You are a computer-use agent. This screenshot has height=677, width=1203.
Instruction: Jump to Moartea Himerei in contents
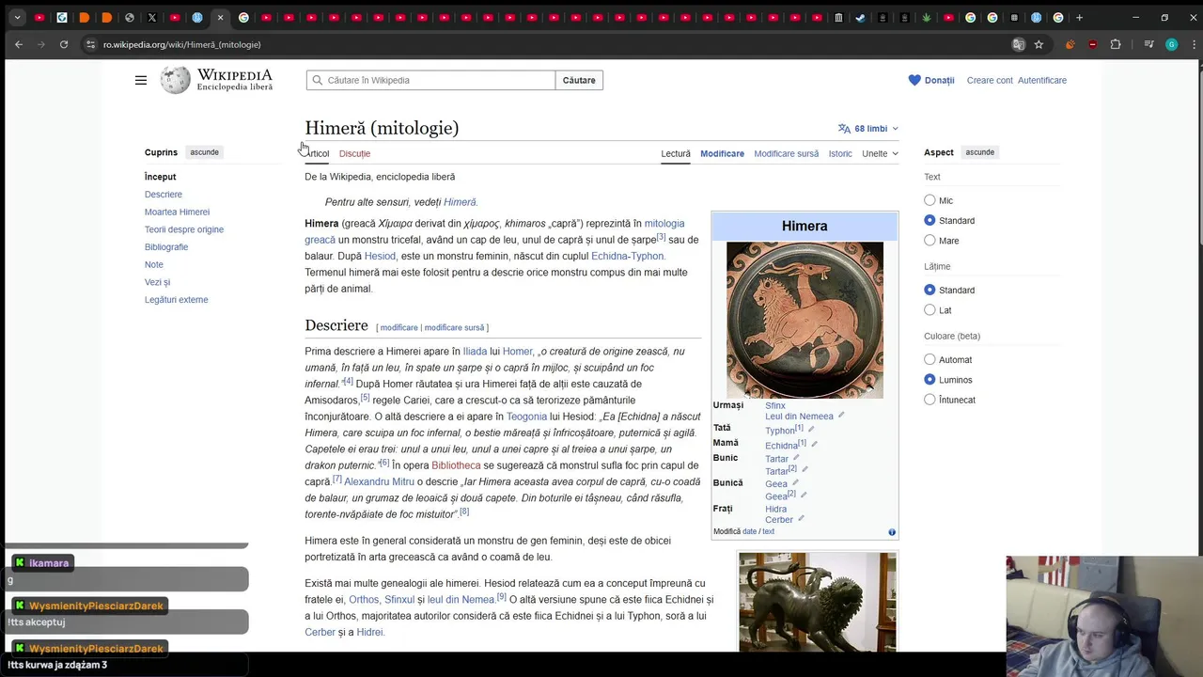pos(177,212)
